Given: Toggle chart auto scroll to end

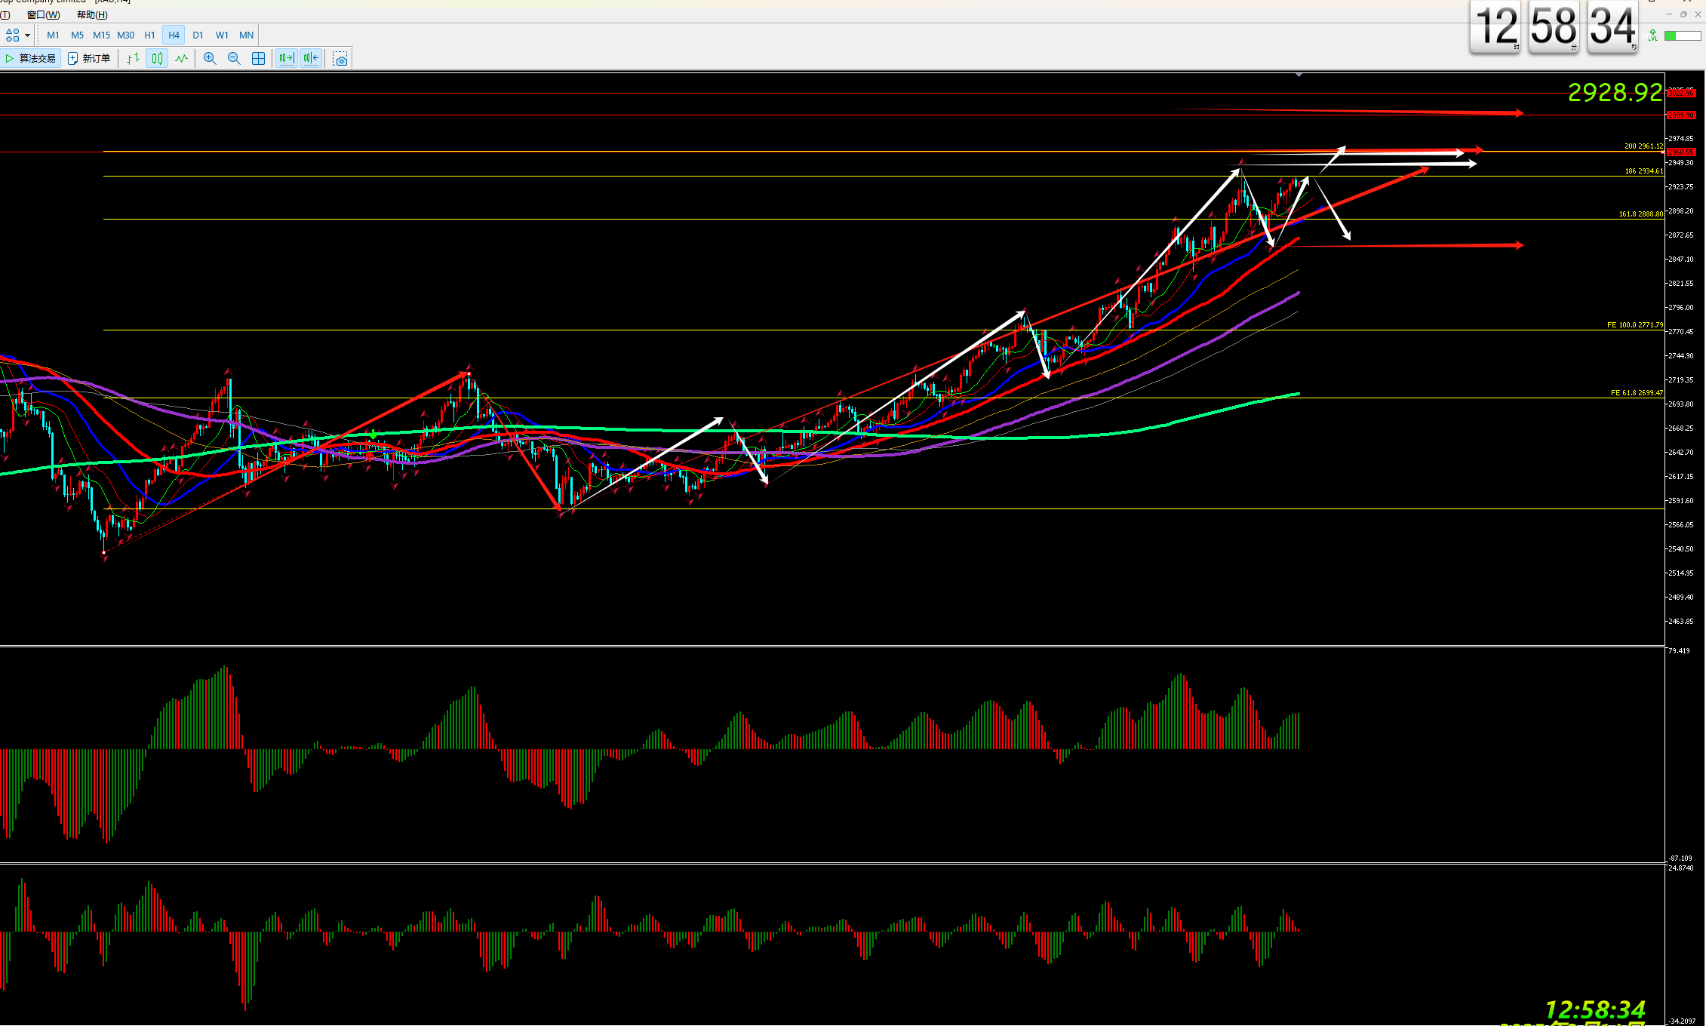Looking at the screenshot, I should click(x=286, y=59).
